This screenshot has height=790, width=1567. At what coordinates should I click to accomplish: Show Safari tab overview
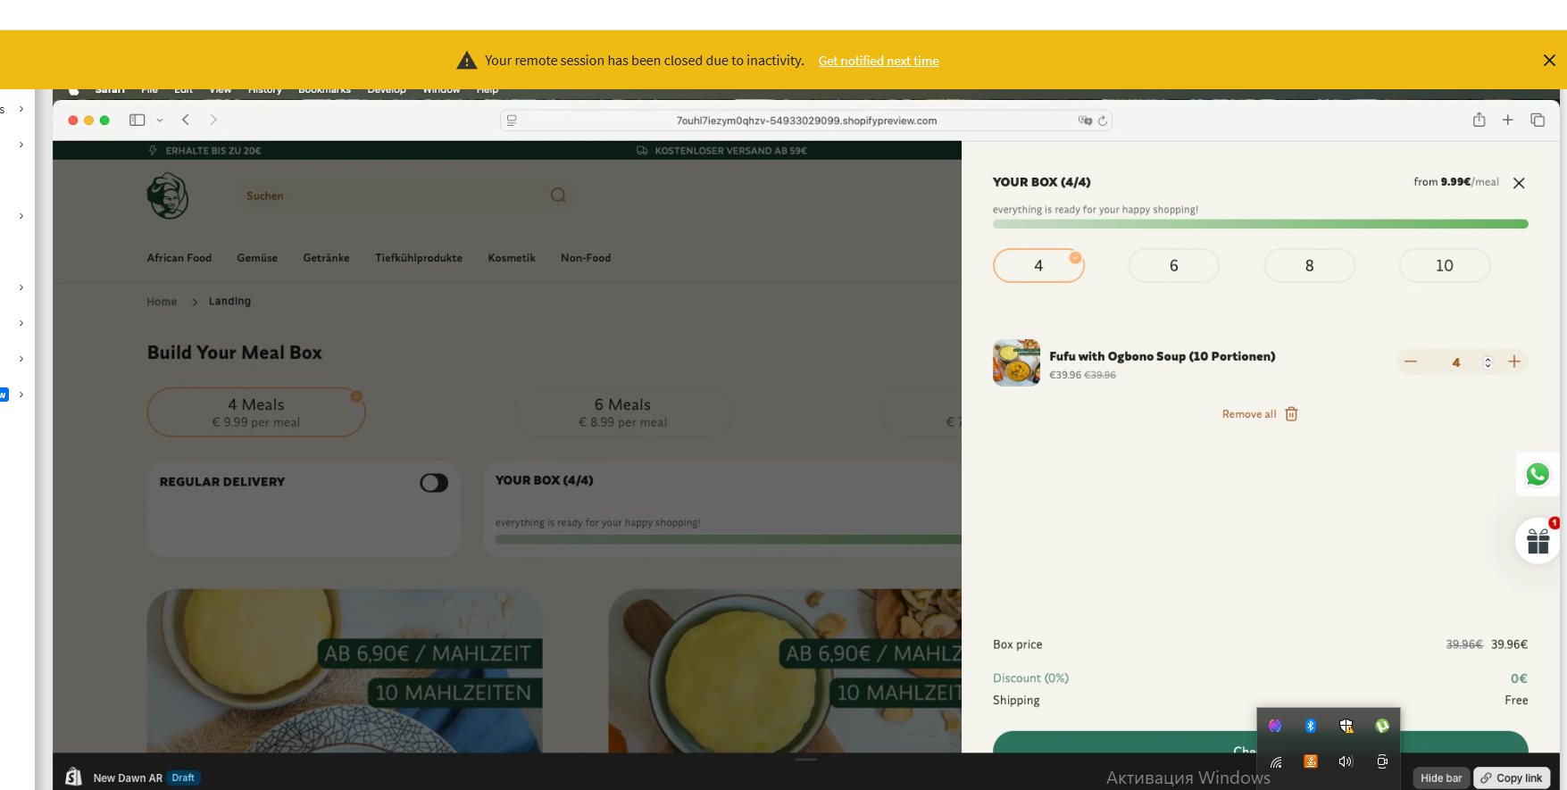[x=1538, y=120]
